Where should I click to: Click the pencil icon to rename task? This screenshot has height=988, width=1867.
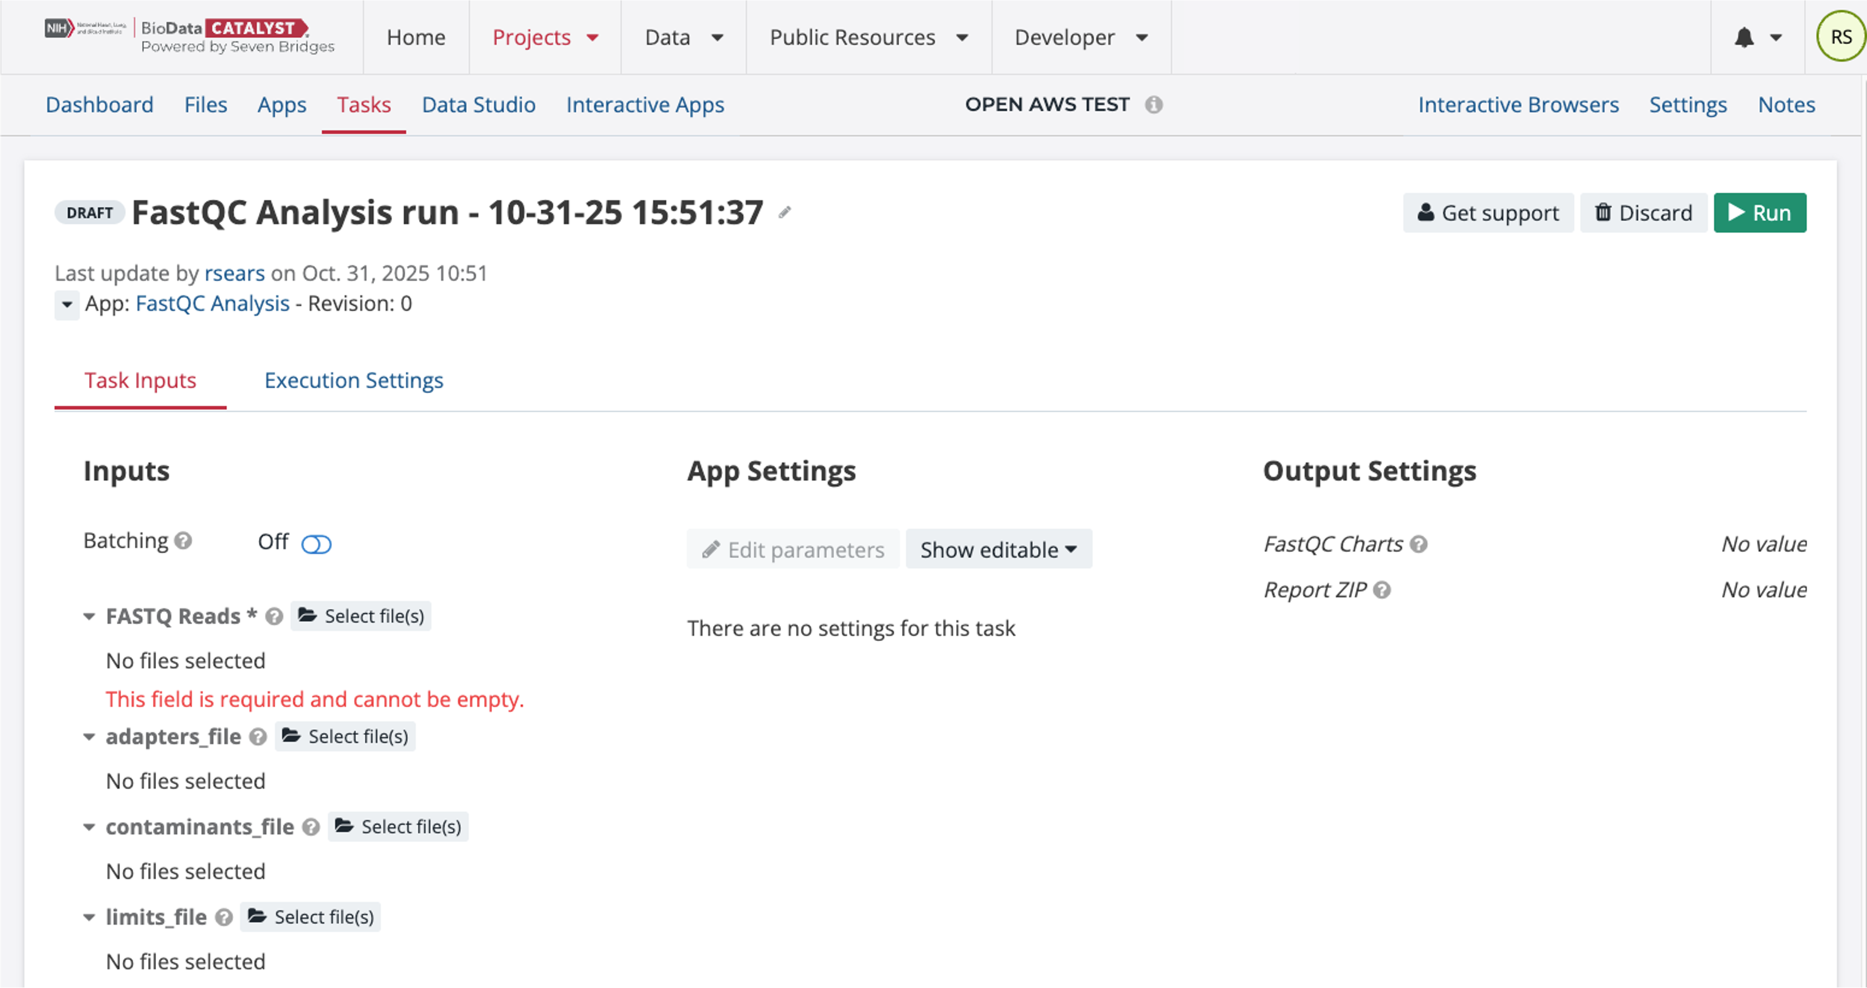click(784, 212)
